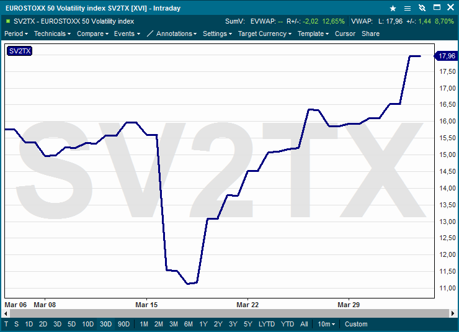Set the range to 3Y
This screenshot has height=332, width=459.
[233, 324]
